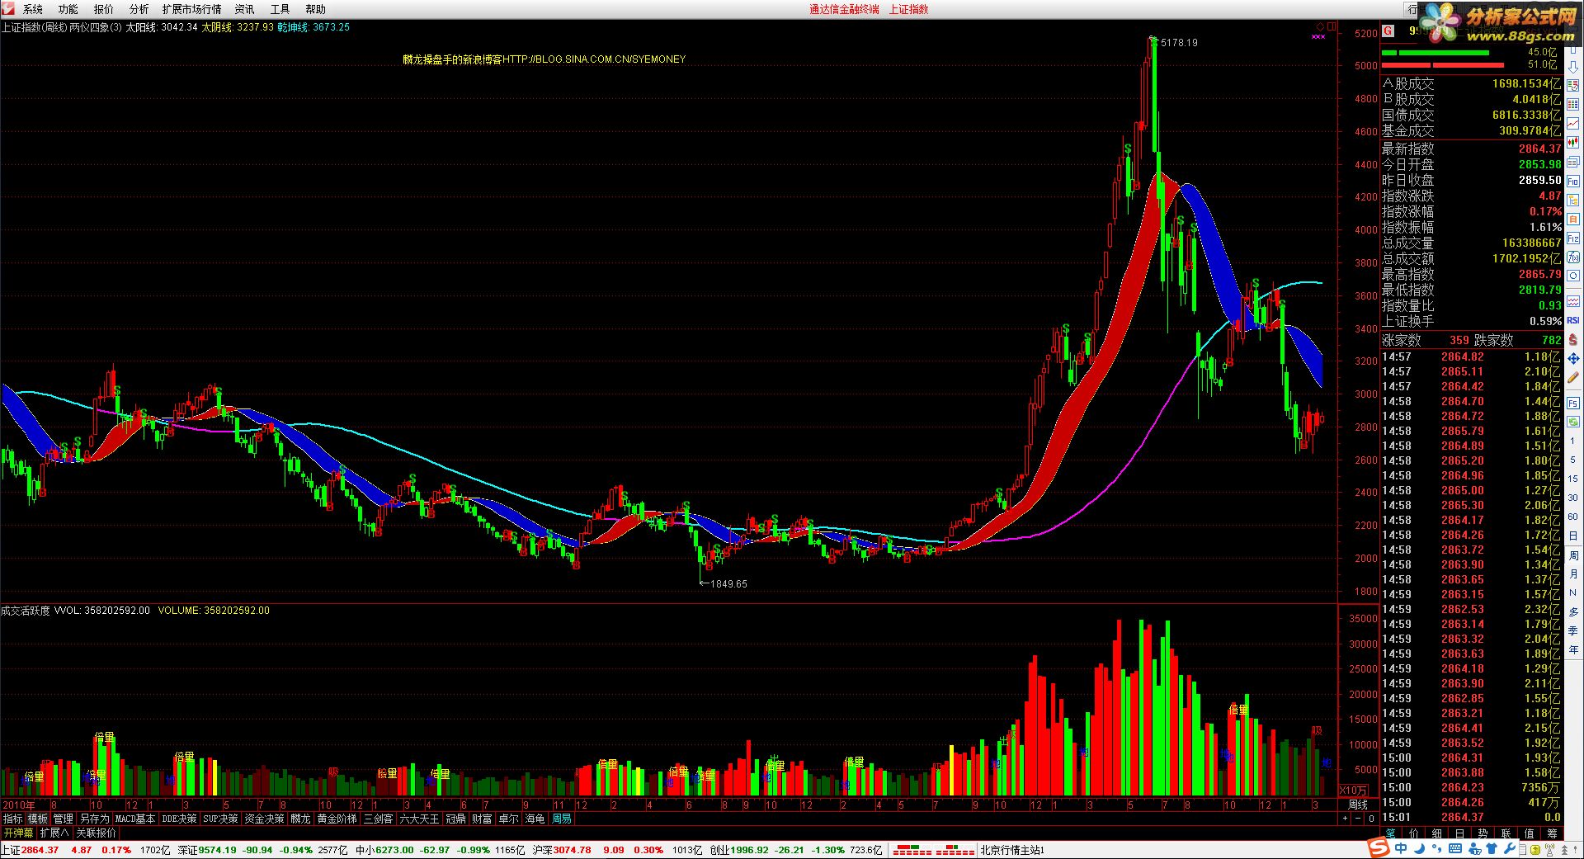This screenshot has height=859, width=1584.
Task: Click the blue down arrow sidebar icon
Action: tap(1573, 67)
